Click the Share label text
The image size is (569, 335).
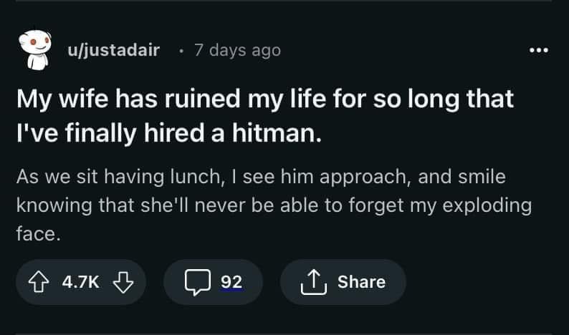(361, 282)
